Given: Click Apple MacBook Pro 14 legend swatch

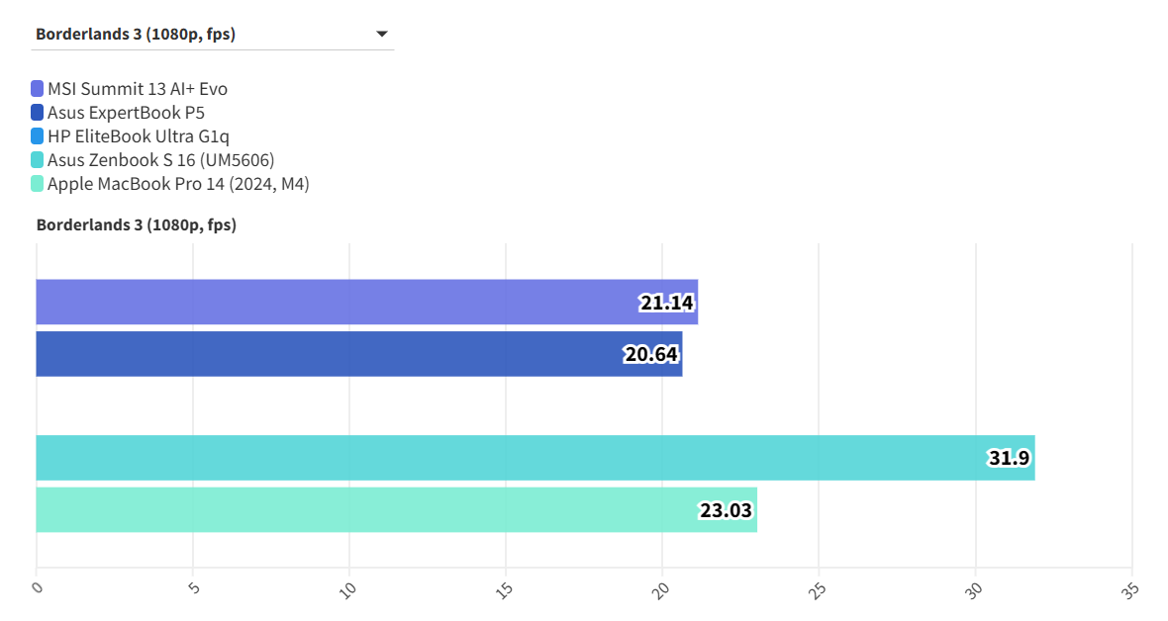Looking at the screenshot, I should tap(38, 184).
